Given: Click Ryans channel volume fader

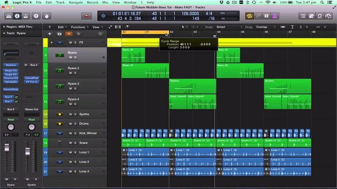Looking at the screenshot, I should coord(7,148).
